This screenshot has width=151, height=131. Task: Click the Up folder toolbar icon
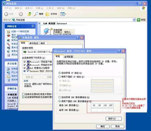tap(30, 14)
